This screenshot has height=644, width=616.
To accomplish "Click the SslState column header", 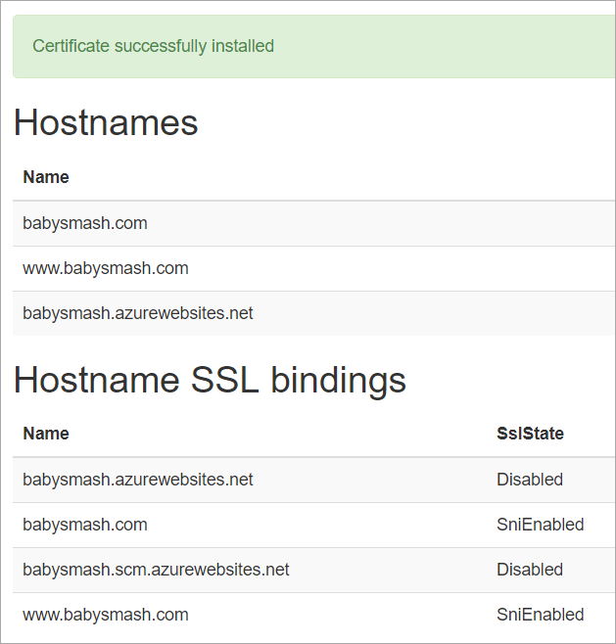I will (530, 434).
